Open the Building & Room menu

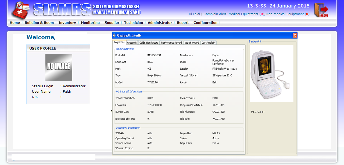click(39, 23)
